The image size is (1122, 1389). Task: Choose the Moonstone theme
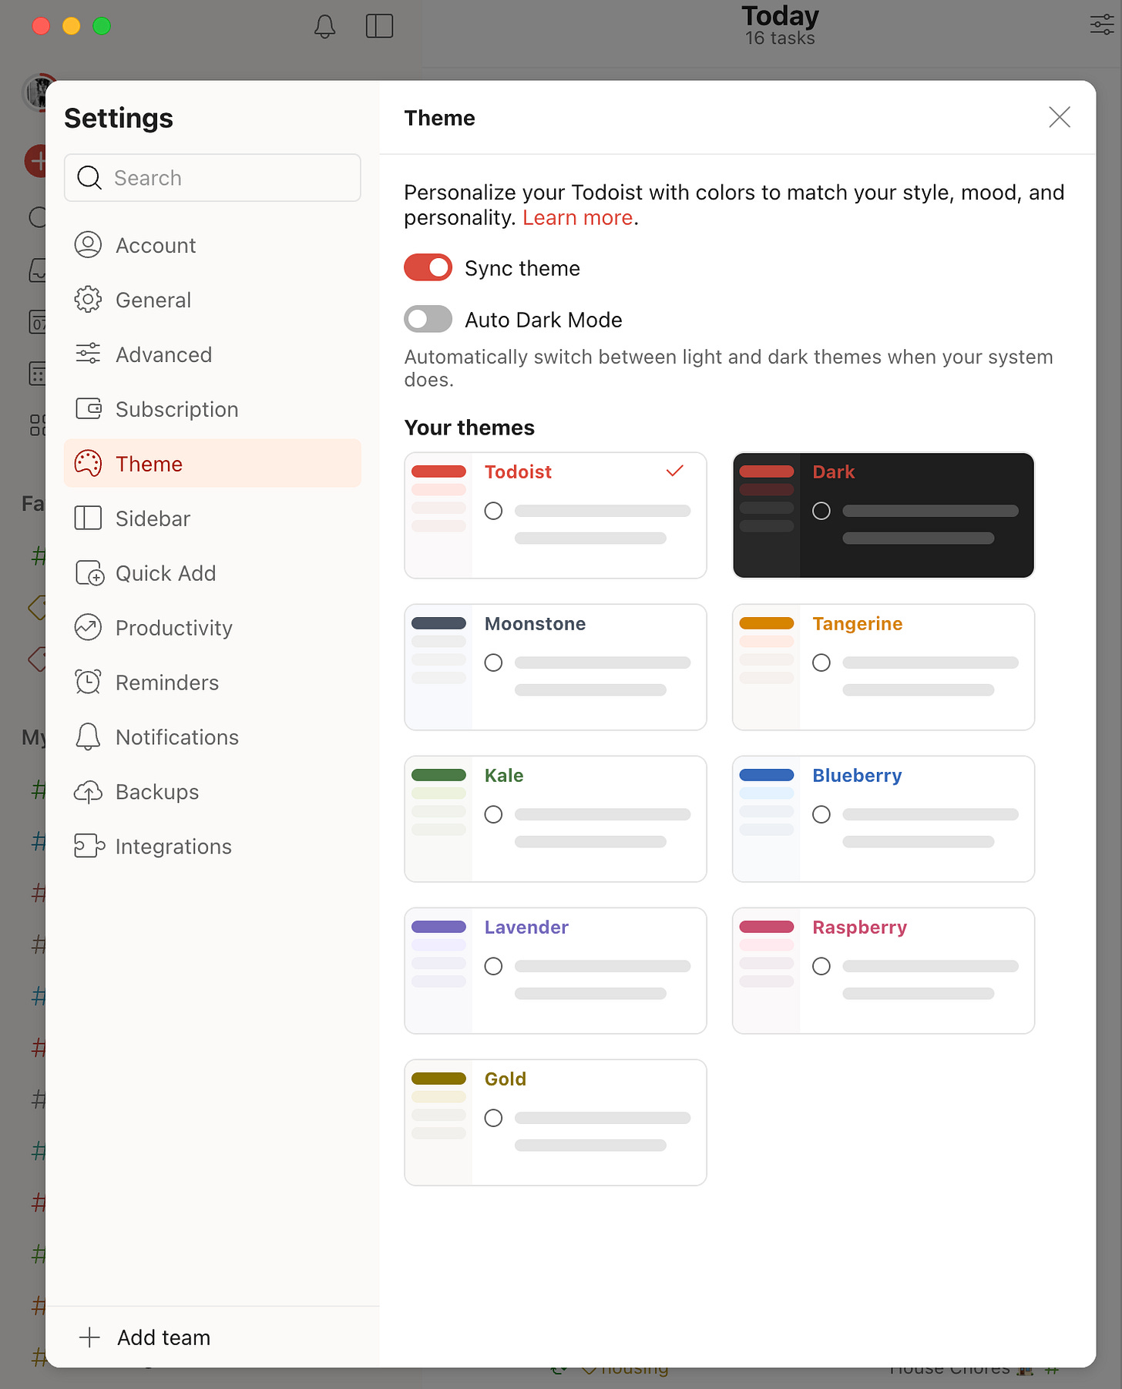click(x=556, y=667)
